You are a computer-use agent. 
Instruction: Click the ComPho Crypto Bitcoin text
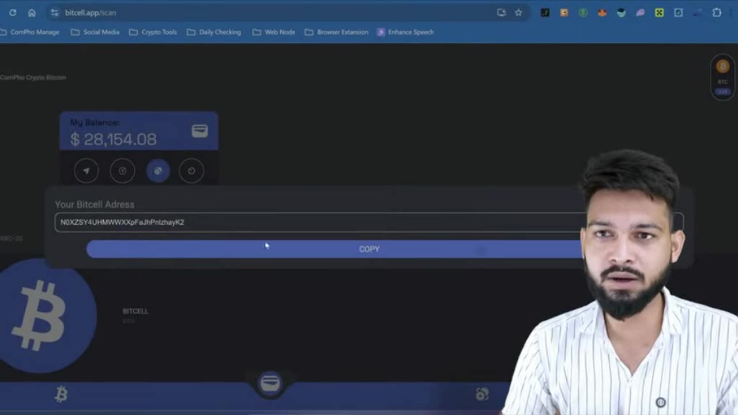pyautogui.click(x=33, y=77)
